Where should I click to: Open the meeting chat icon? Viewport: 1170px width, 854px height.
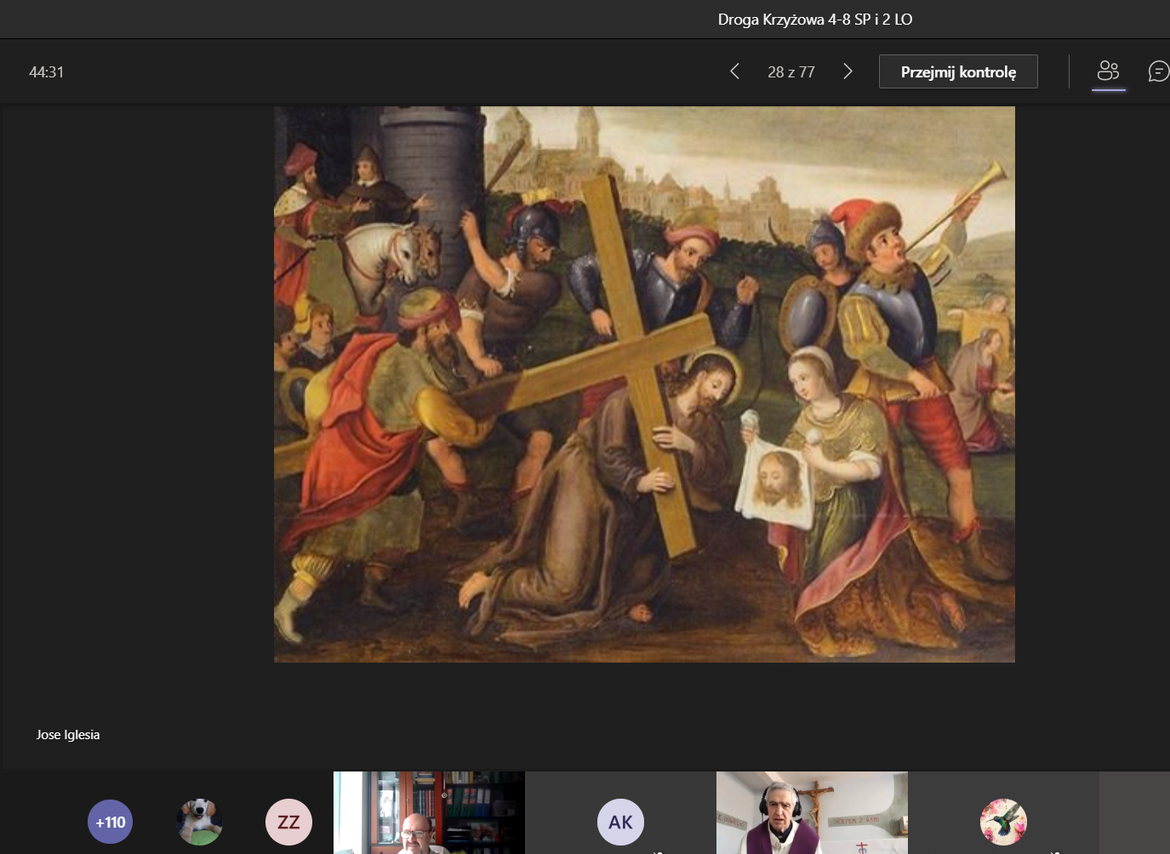pos(1158,71)
